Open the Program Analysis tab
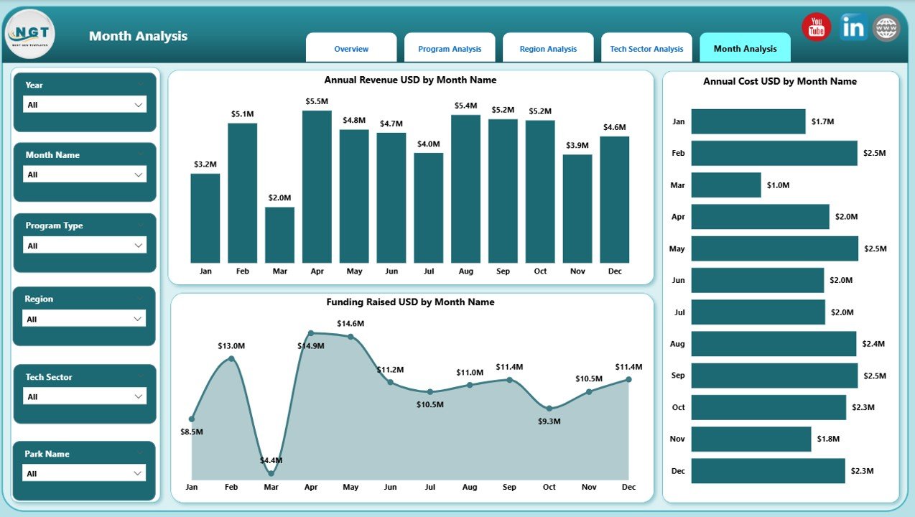Image resolution: width=915 pixels, height=517 pixels. (450, 47)
